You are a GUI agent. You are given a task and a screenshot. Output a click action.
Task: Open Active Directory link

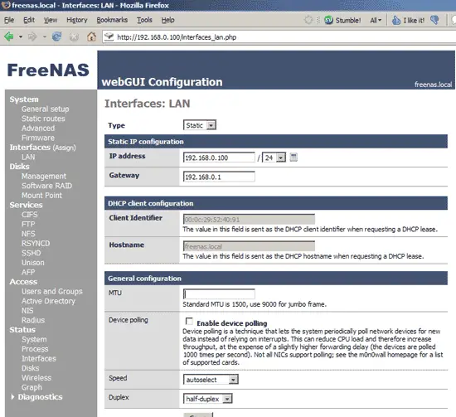[49, 301]
